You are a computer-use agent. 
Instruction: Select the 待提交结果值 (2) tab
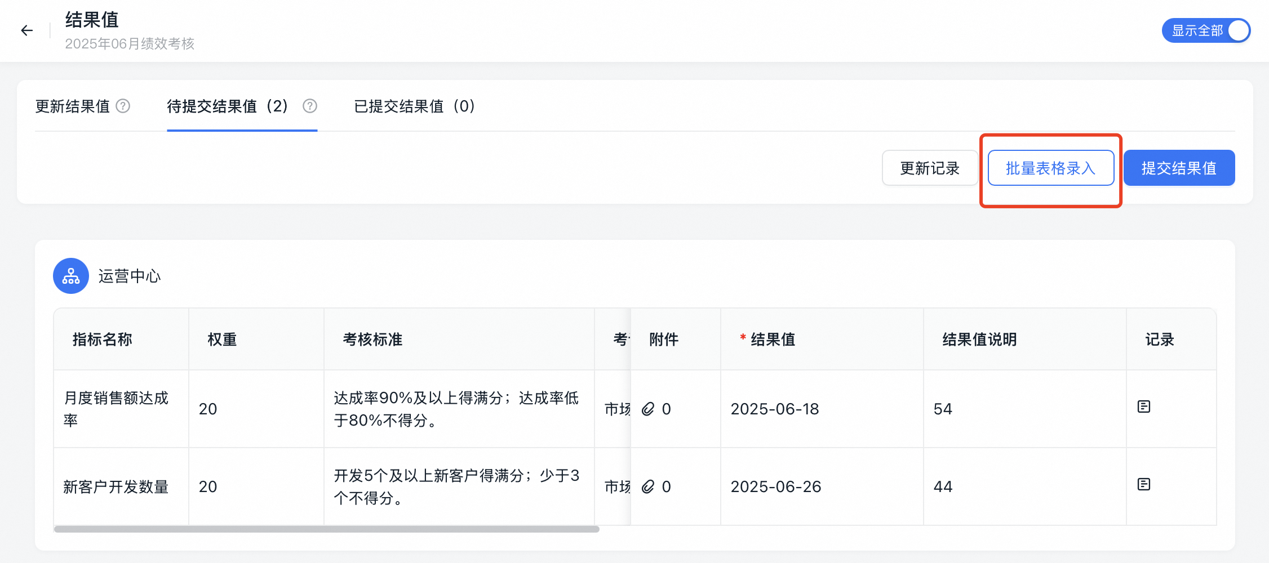point(228,106)
